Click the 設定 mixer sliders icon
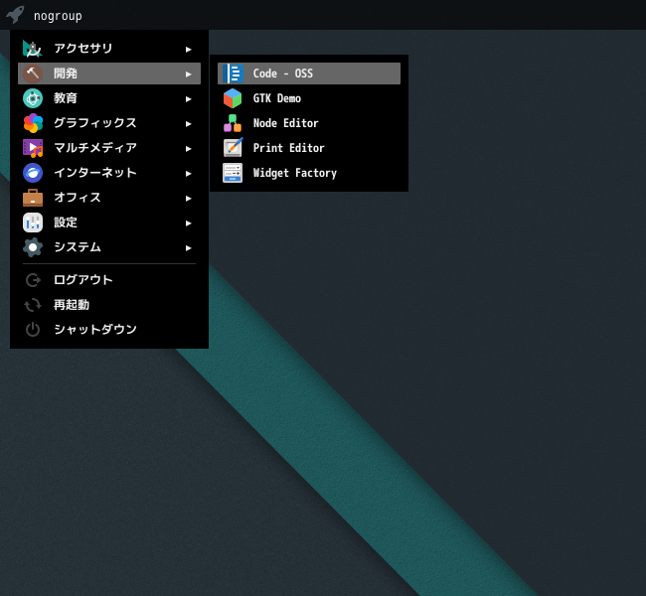This screenshot has height=596, width=646. point(33,223)
